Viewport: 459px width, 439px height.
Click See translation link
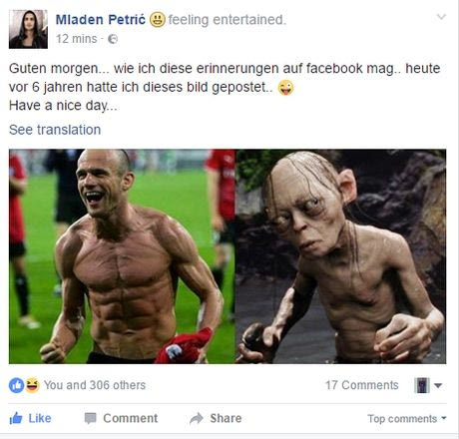point(55,130)
